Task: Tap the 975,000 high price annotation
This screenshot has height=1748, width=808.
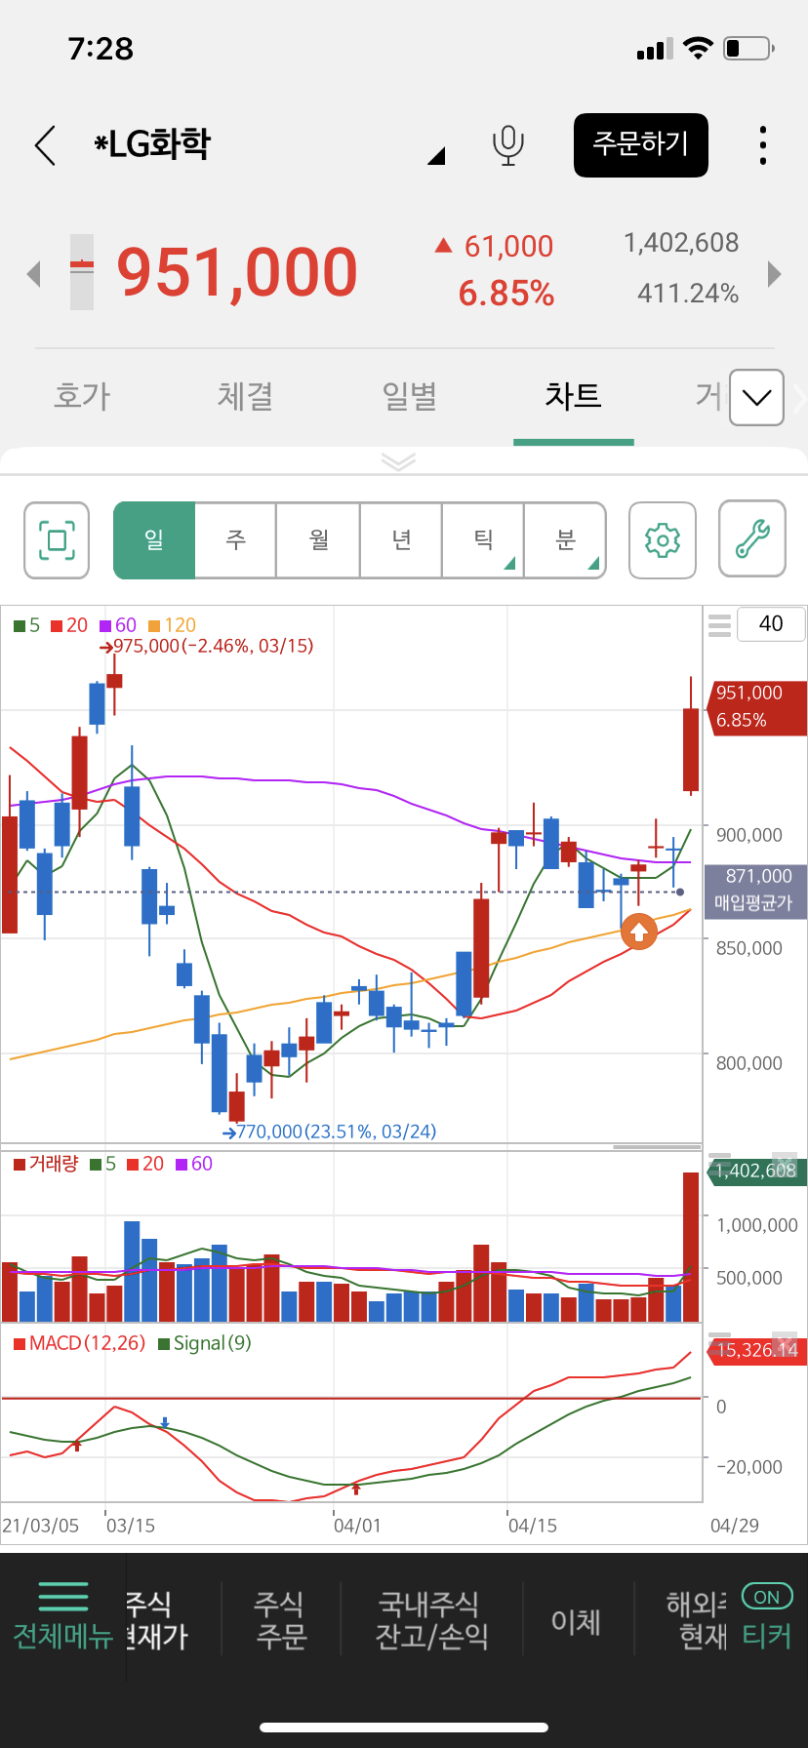Action: tap(206, 646)
